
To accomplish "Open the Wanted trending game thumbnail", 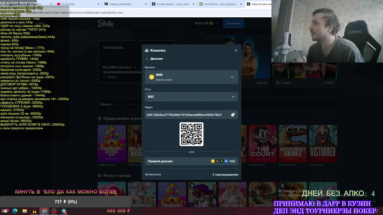I will point(263,195).
